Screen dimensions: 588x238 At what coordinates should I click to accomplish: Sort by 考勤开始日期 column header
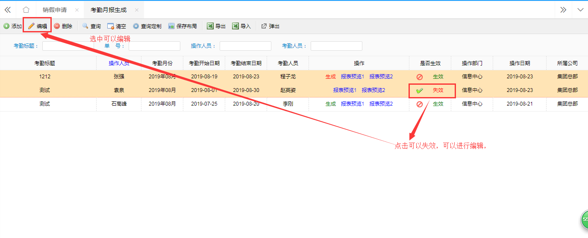coord(204,63)
